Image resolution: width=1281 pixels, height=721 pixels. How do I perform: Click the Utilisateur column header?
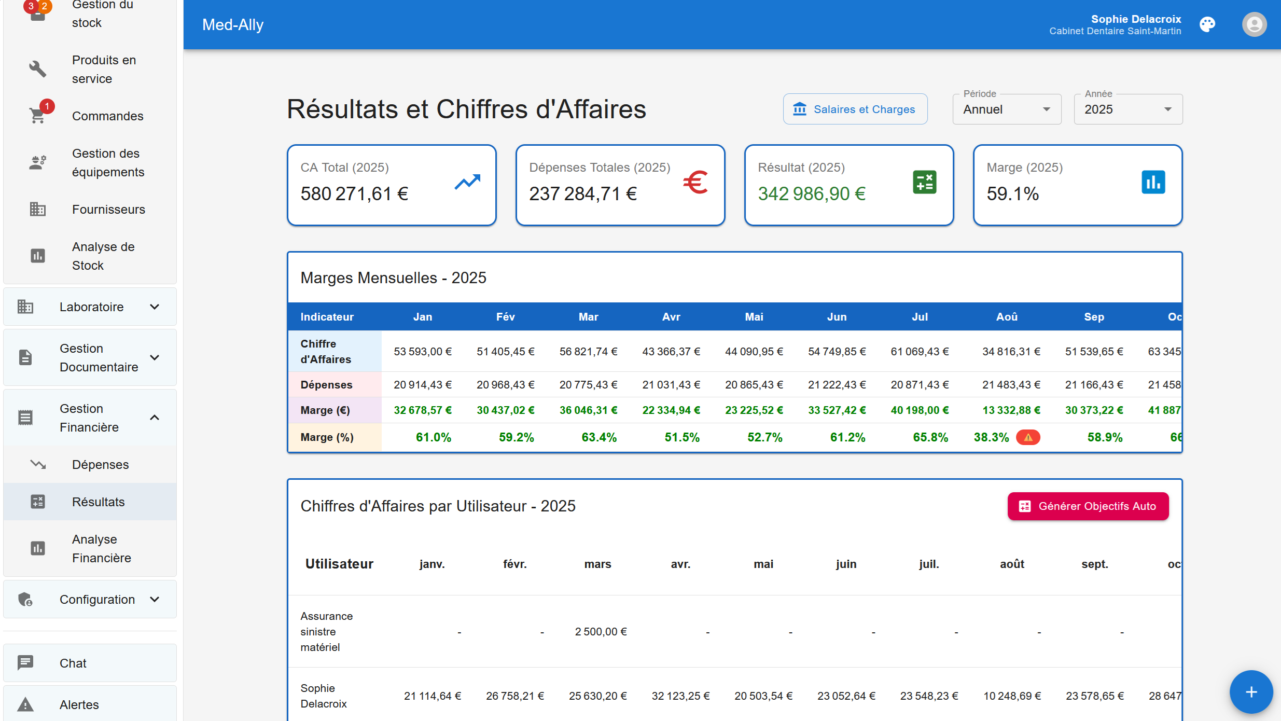pyautogui.click(x=339, y=564)
